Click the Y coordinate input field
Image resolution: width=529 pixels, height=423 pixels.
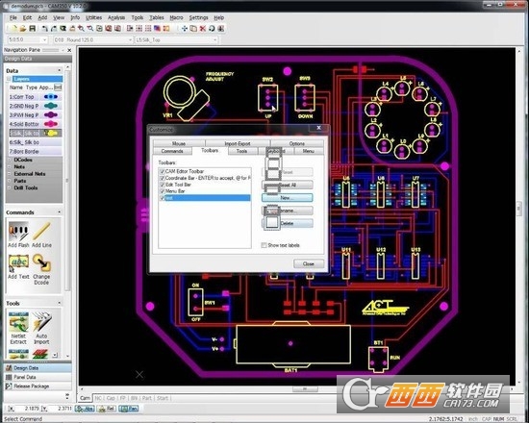61,409
